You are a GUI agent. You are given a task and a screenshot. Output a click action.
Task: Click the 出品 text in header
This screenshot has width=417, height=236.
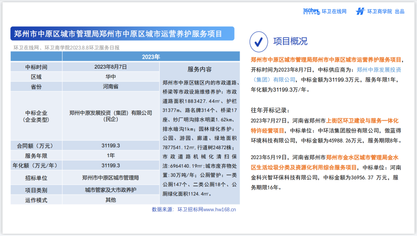(400, 12)
